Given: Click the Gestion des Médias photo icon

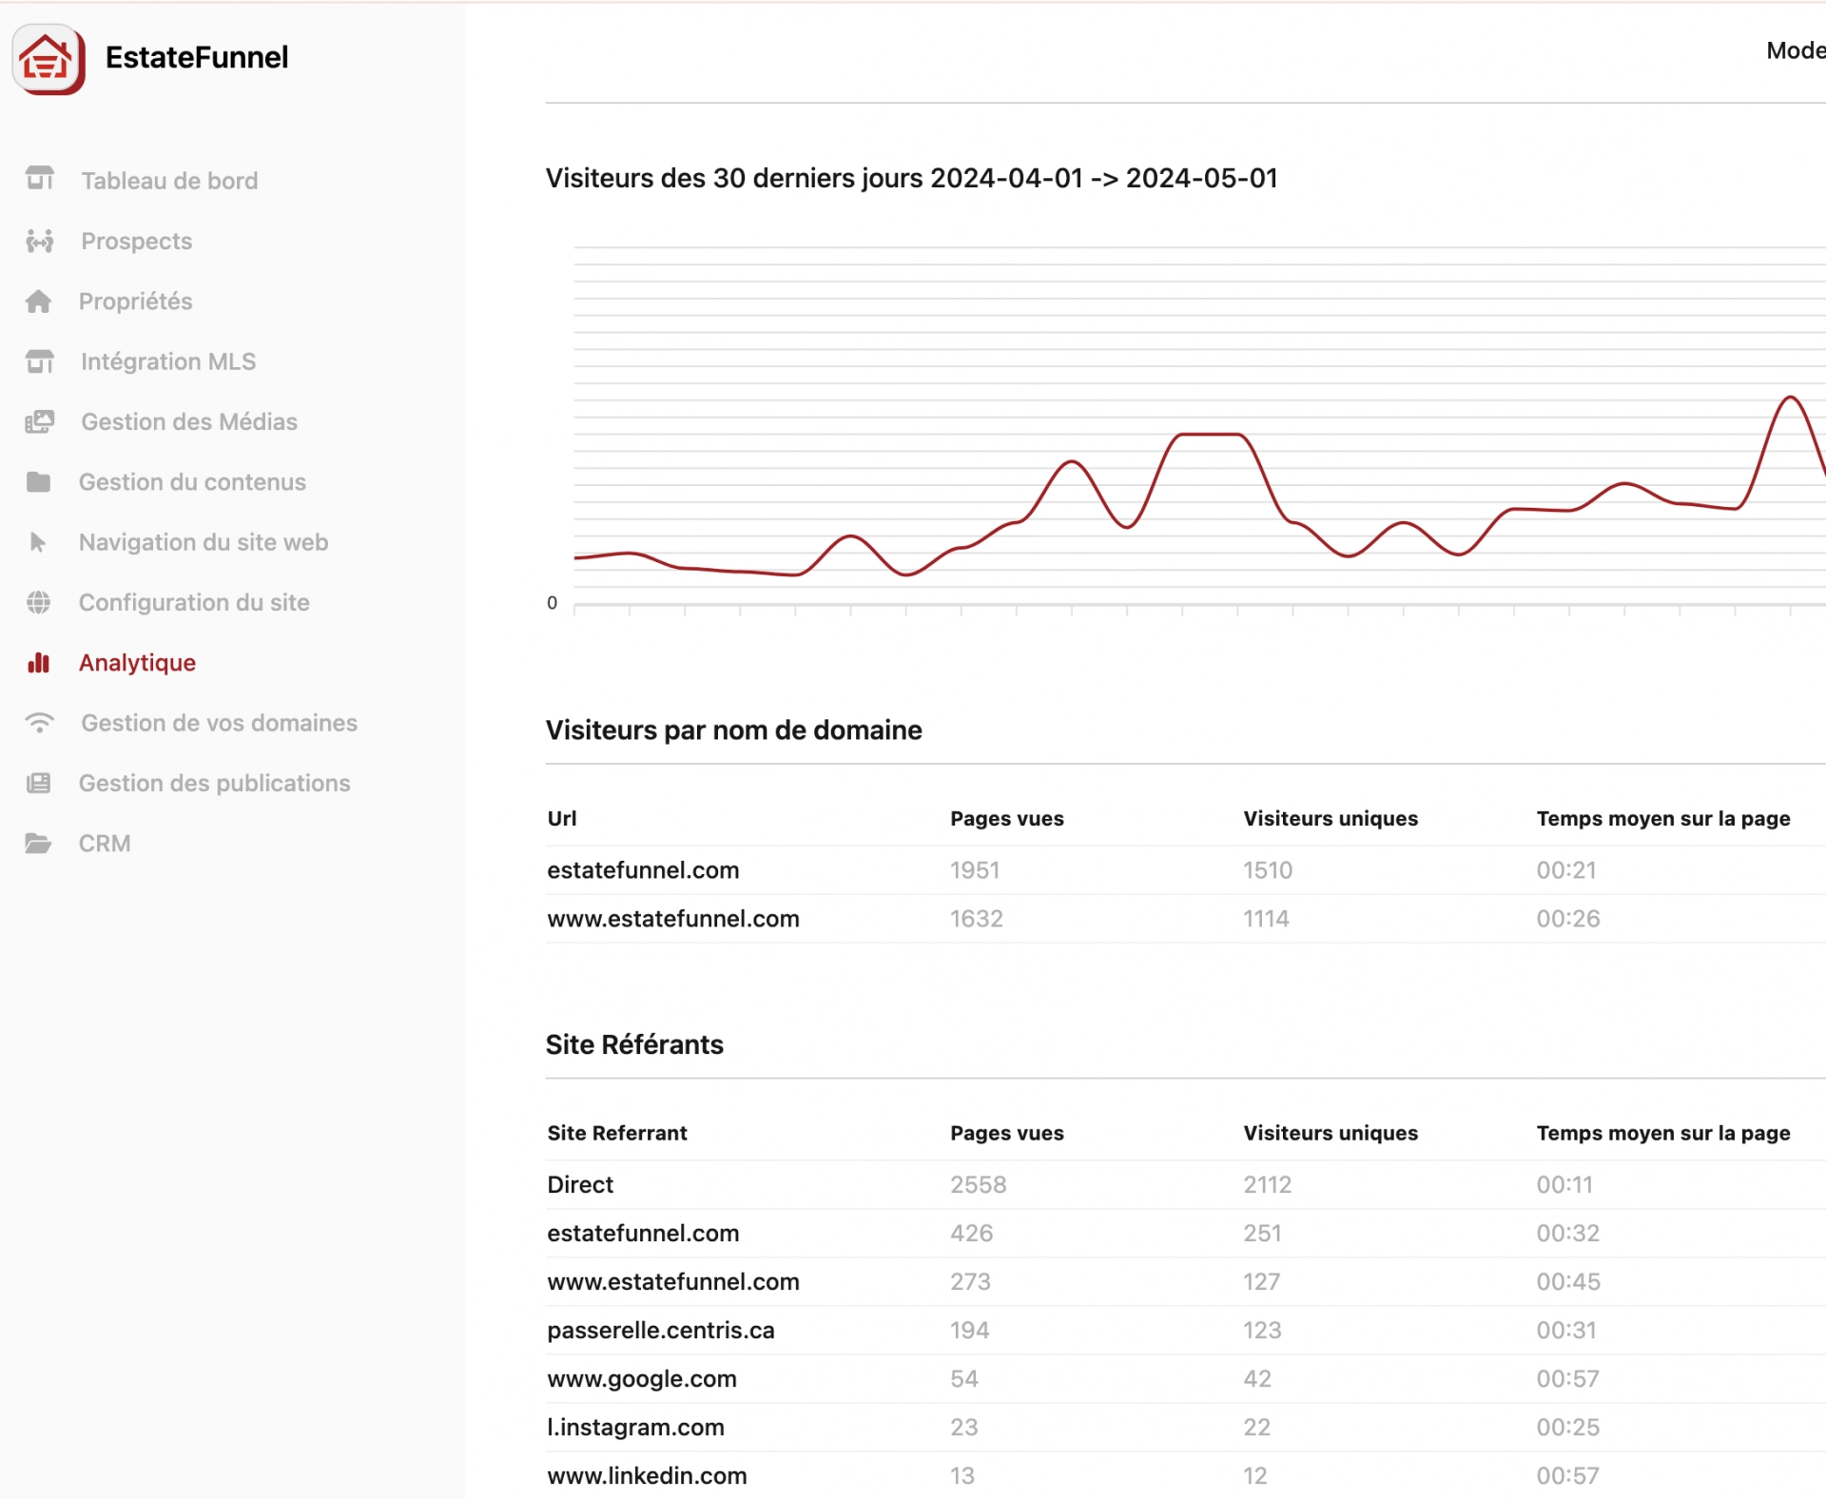Looking at the screenshot, I should click(x=39, y=421).
